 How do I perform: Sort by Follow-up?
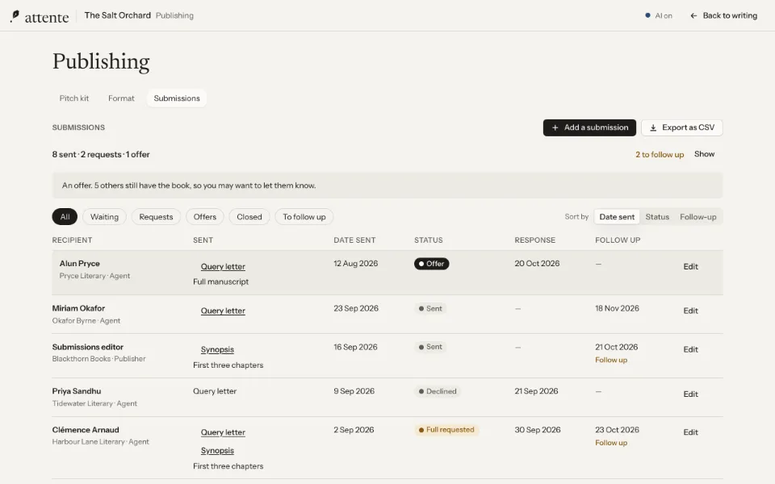[697, 217]
